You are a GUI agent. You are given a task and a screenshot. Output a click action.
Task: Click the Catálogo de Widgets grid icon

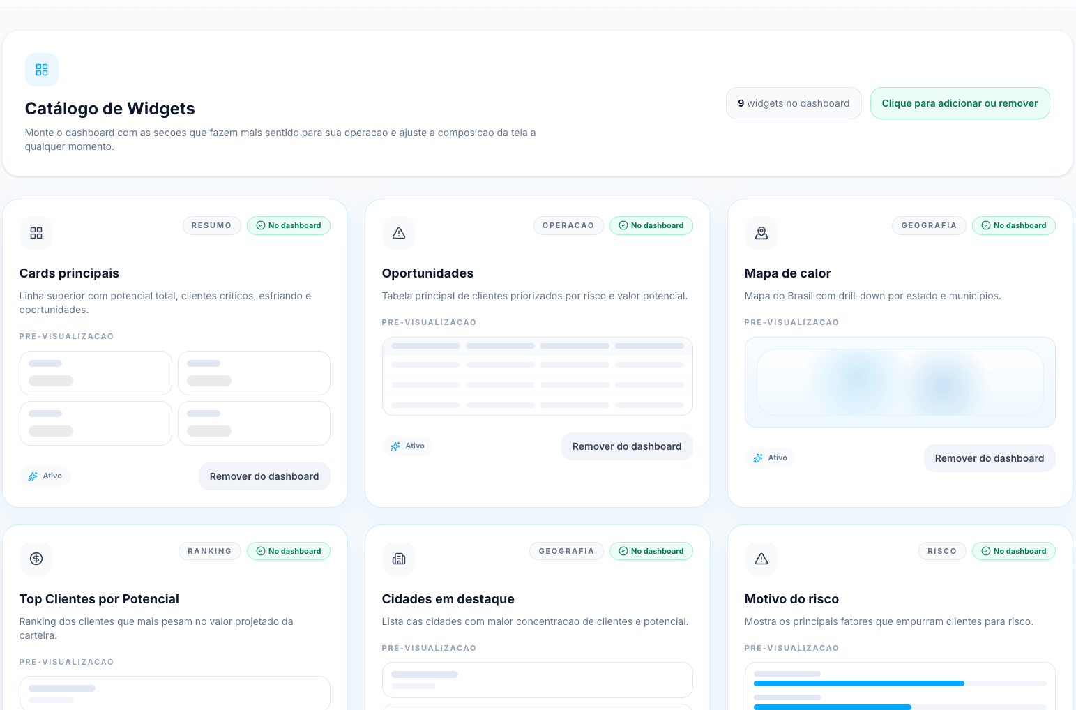tap(42, 70)
